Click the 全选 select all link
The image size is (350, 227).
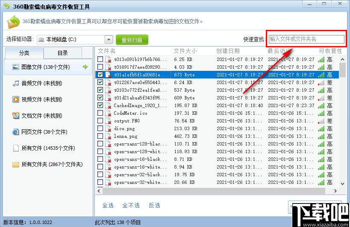108,205
